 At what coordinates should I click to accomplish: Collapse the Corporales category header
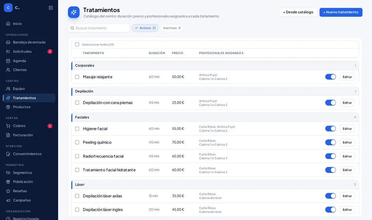(215, 65)
